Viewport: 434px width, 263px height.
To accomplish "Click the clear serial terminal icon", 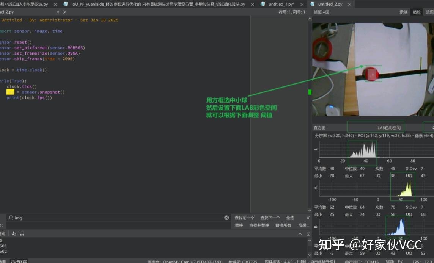I will [14, 233].
